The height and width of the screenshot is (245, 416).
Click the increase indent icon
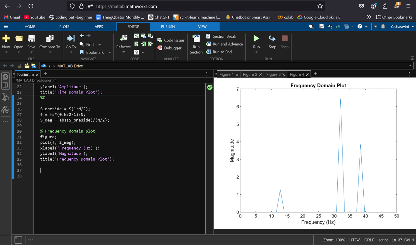143,44
